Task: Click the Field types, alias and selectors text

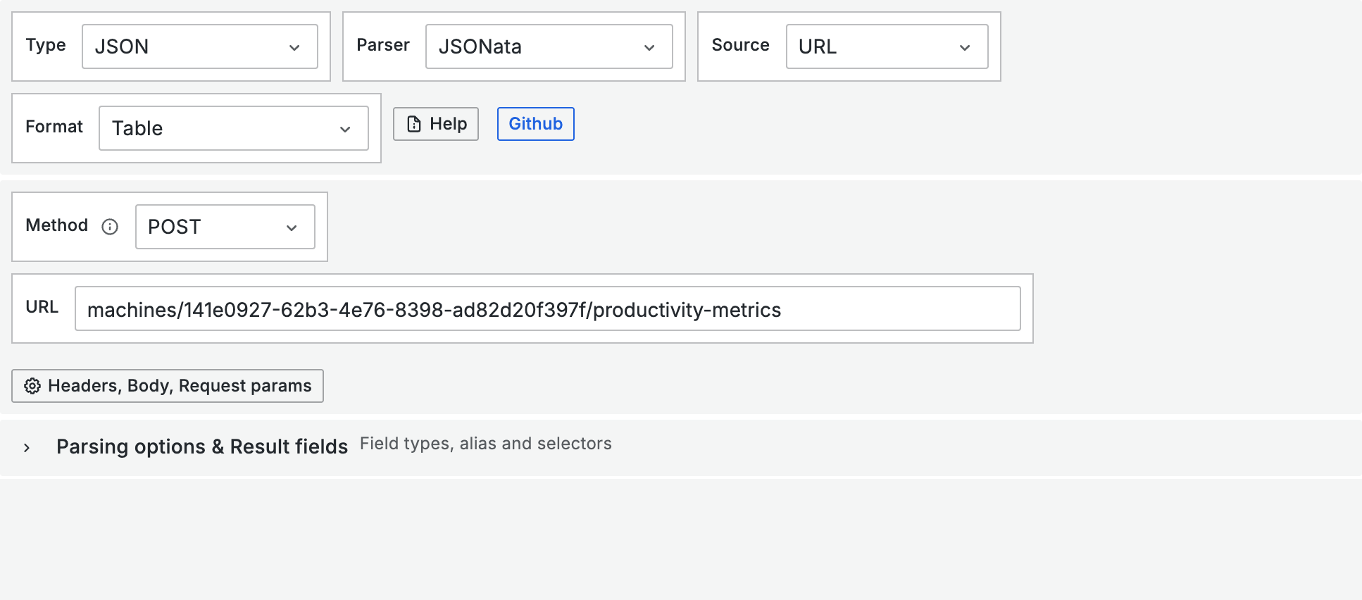Action: [x=485, y=444]
